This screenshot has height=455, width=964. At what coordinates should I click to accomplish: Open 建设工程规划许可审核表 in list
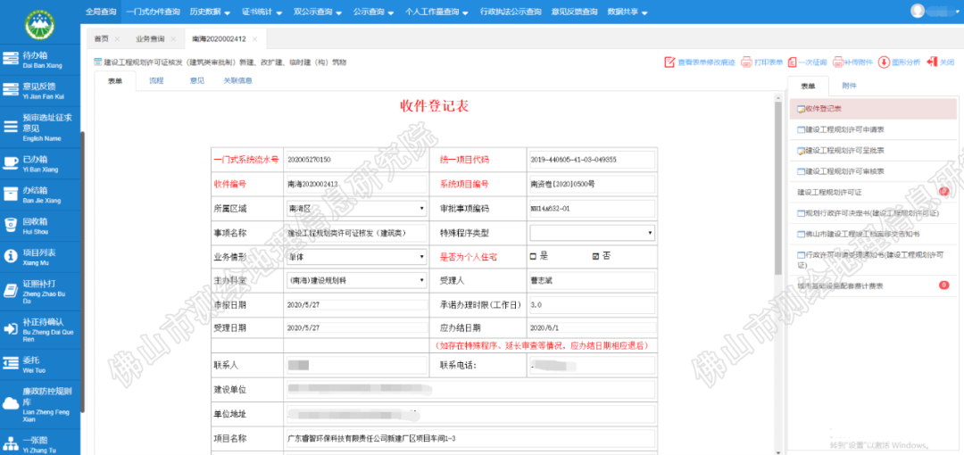[x=873, y=170]
